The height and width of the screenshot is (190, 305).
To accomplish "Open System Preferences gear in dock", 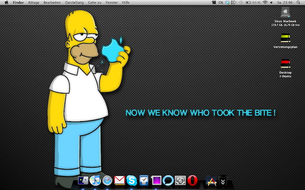I will pos(180,180).
